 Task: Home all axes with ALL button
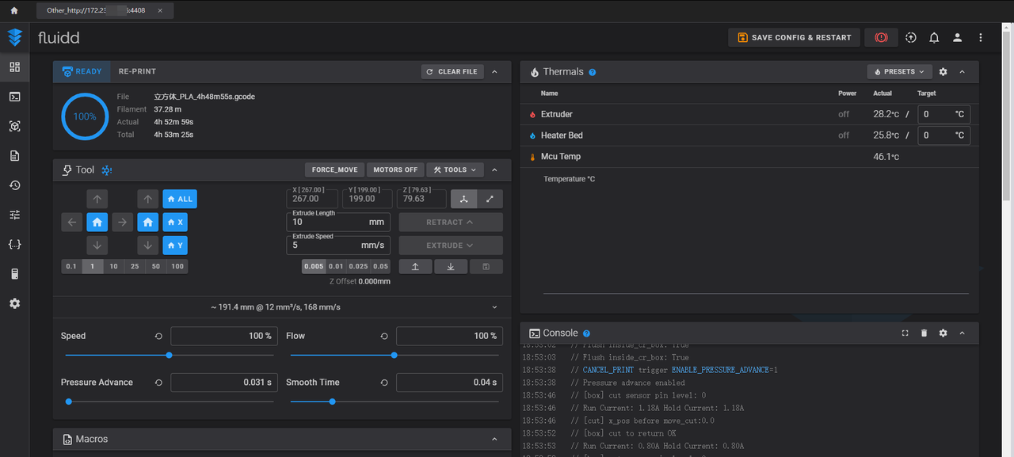[x=178, y=200]
